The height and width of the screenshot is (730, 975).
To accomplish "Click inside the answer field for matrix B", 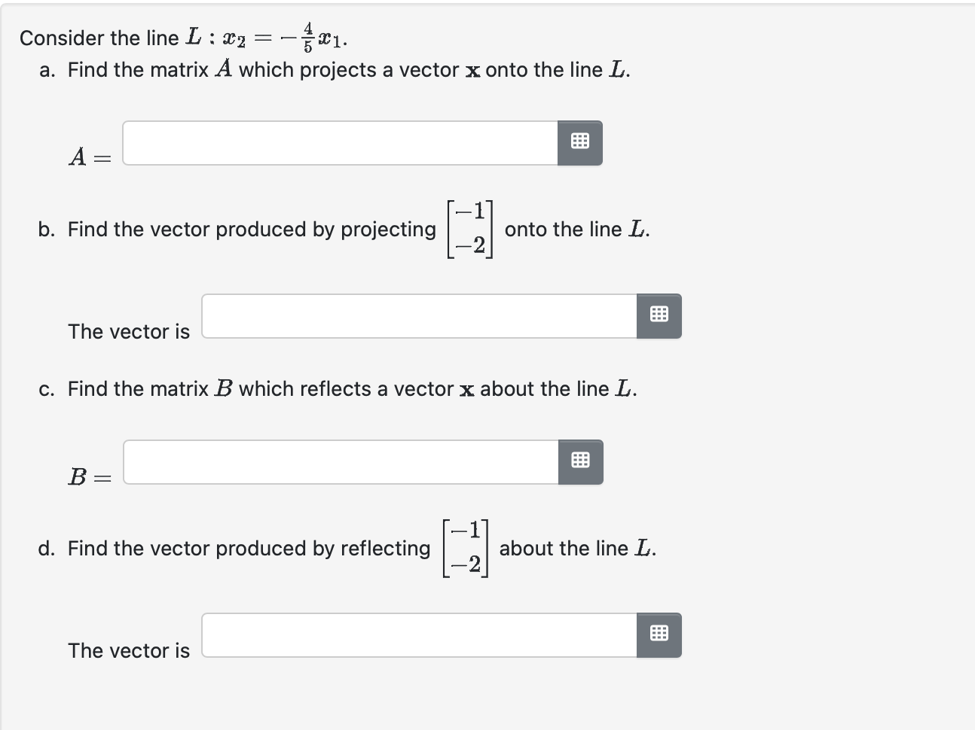I will click(339, 461).
